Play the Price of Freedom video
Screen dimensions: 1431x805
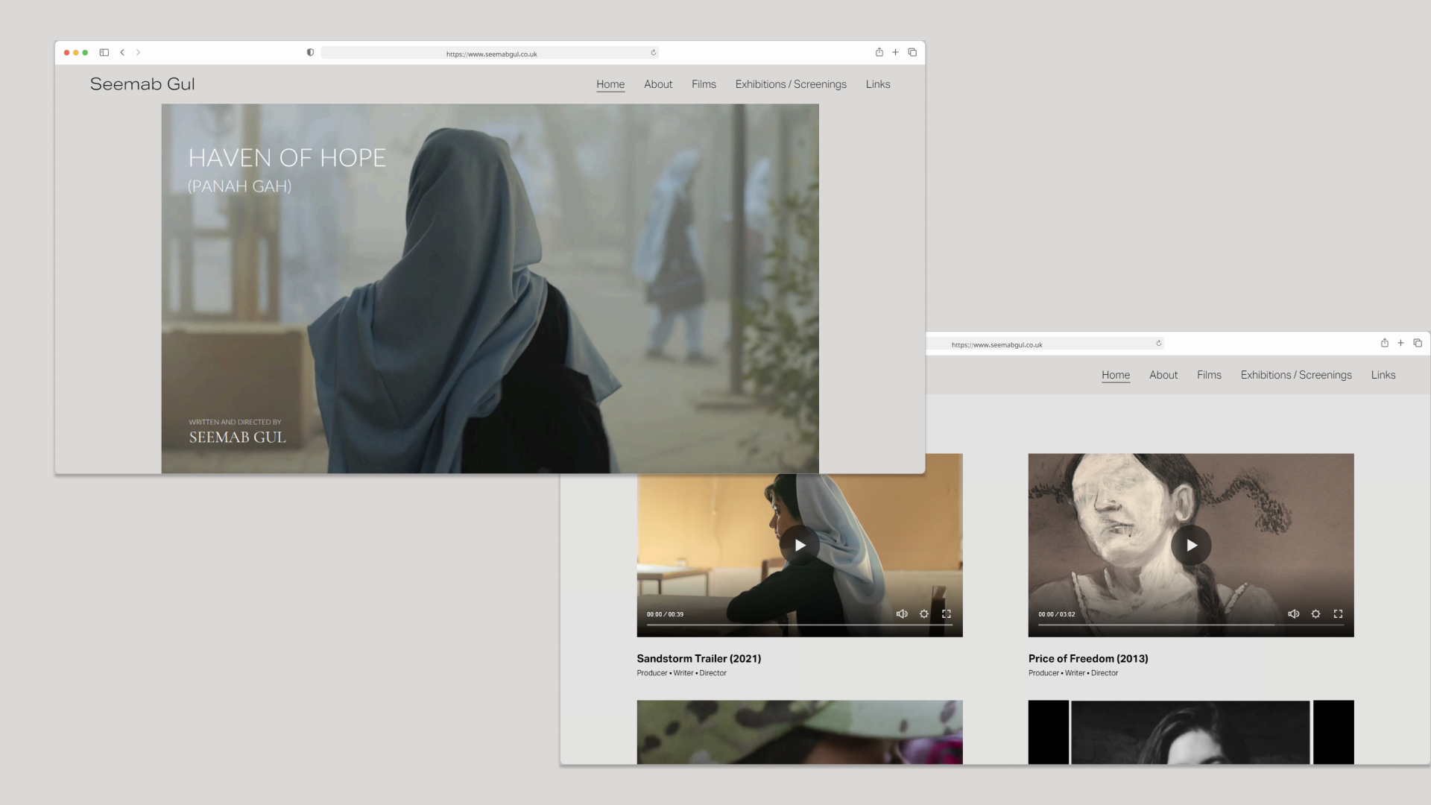(x=1191, y=545)
